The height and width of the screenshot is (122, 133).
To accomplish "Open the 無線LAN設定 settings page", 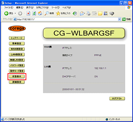I will coord(17,60).
